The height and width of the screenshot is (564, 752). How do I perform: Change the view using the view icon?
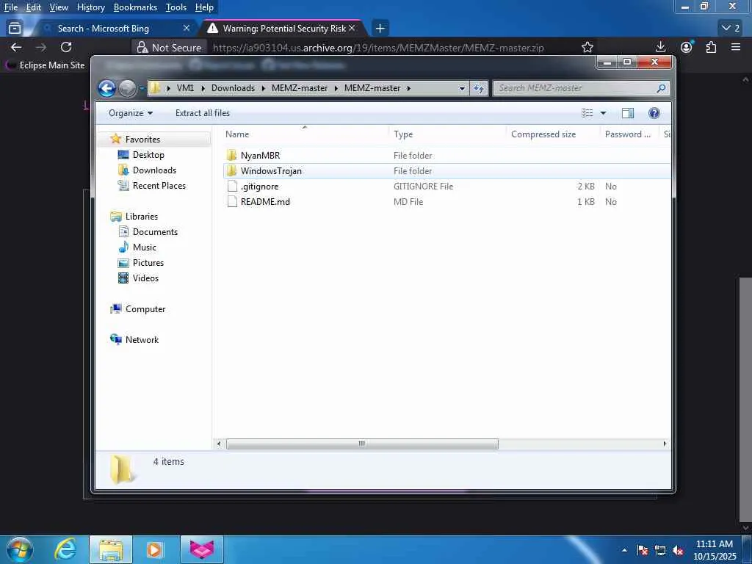(x=587, y=112)
